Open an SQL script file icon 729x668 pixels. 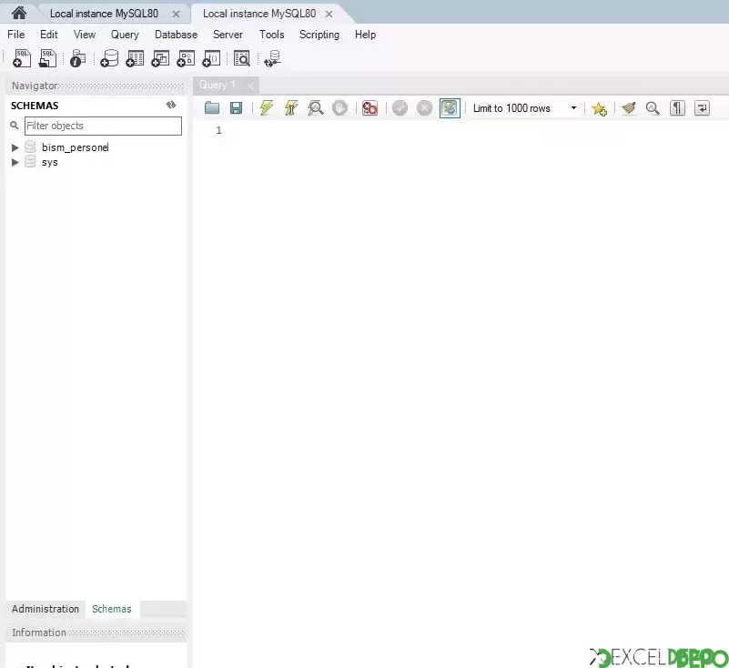[47, 58]
